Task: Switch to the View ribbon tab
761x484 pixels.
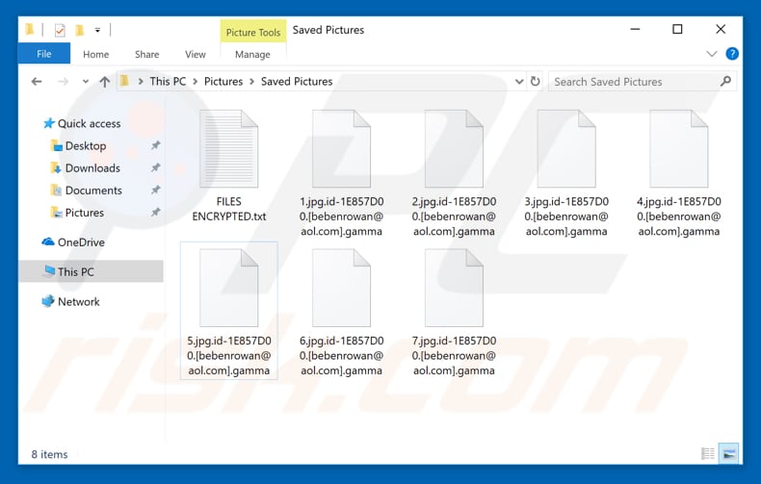Action: (196, 55)
